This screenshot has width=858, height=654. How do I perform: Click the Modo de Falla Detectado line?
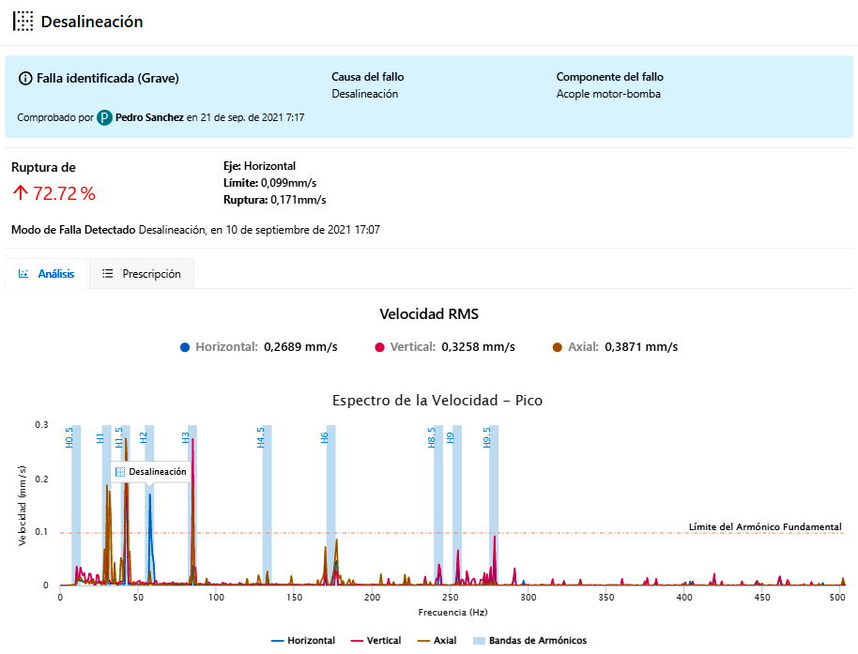point(195,230)
